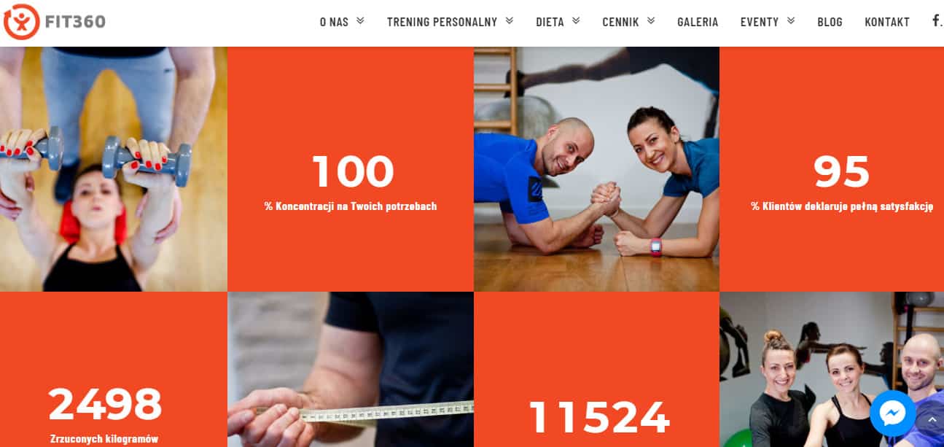Image resolution: width=944 pixels, height=447 pixels.
Task: Click the FIT360 logo icon
Action: tap(21, 22)
